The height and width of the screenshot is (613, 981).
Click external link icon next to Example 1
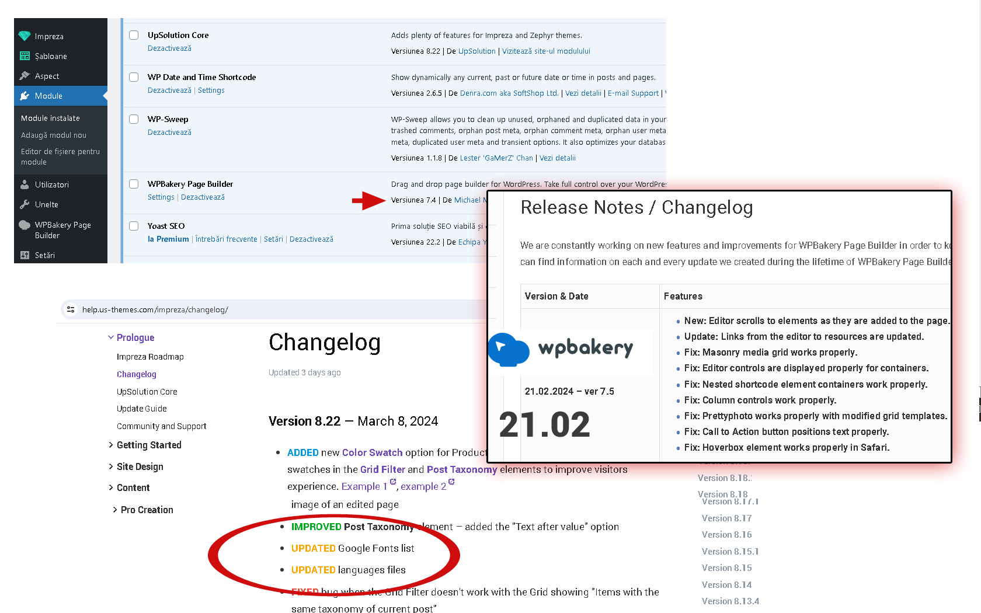(393, 482)
